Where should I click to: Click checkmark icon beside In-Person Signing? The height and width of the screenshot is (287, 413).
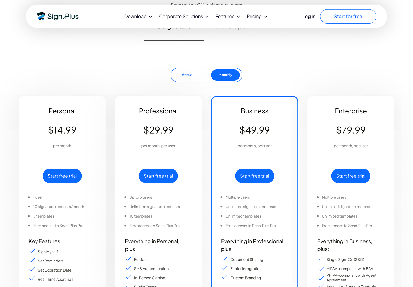pos(129,277)
